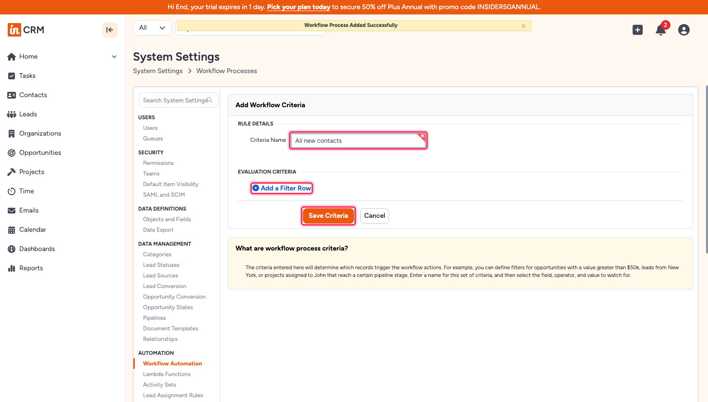Go to System Settings breadcrumb
The image size is (708, 402).
click(x=158, y=71)
